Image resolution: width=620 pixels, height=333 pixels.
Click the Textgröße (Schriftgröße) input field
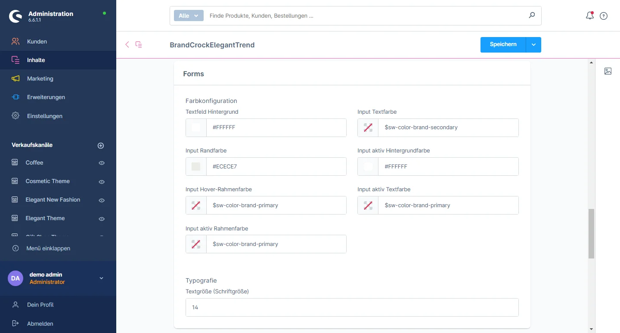352,308
